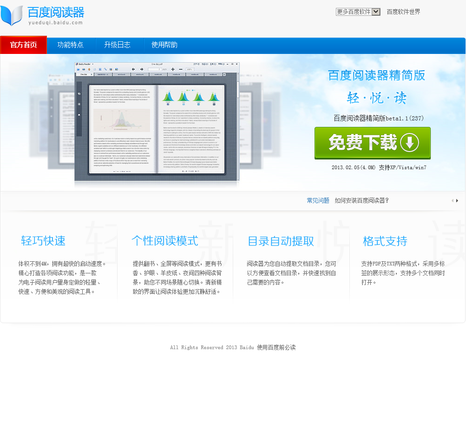Open the 更多百度软件 dropdown
This screenshot has width=466, height=424.
[x=358, y=12]
